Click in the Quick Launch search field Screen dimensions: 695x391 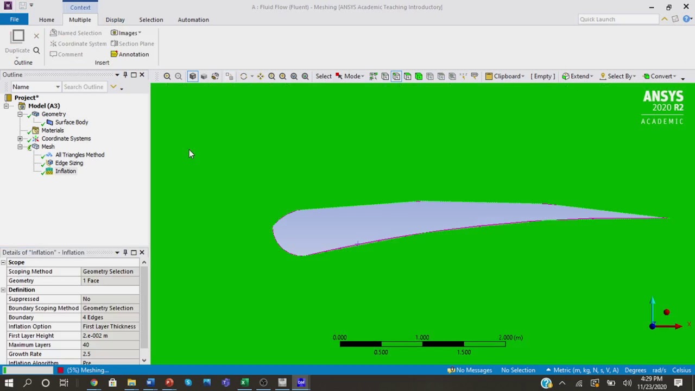click(618, 19)
